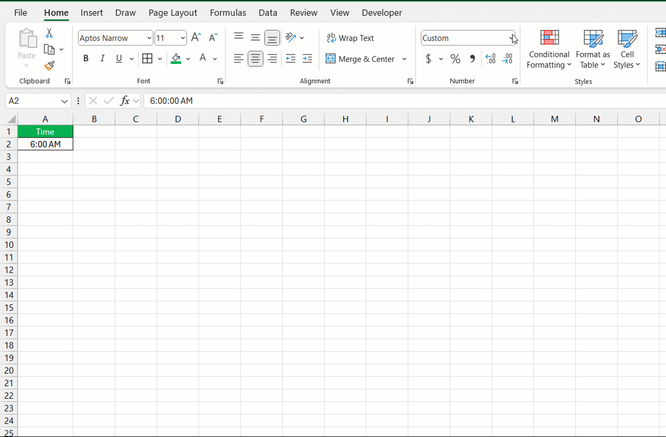Open Clipboard pane dialog launcher

(x=68, y=81)
